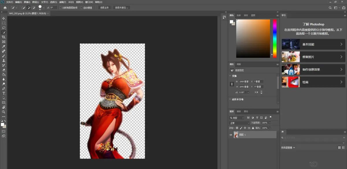Switch to the 通道 tab
The width and height of the screenshot is (347, 169).
coord(239,111)
